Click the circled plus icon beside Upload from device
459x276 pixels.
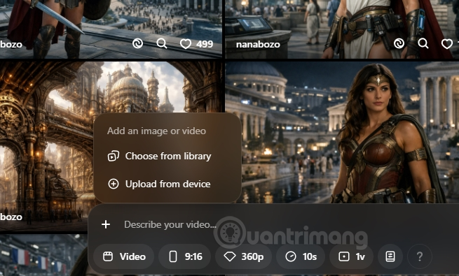pos(114,184)
